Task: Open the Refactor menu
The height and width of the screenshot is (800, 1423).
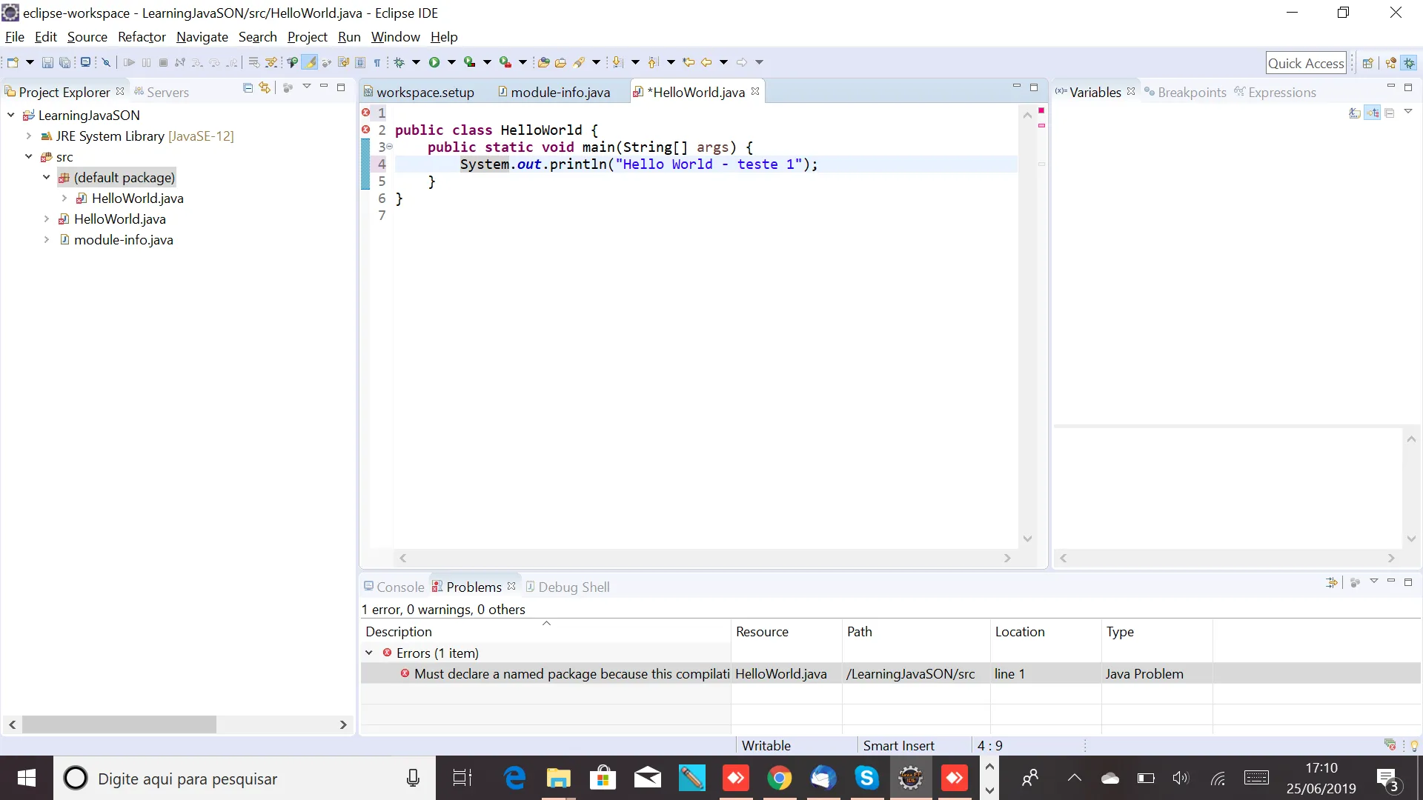Action: pos(142,37)
